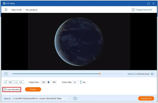The width and height of the screenshot is (158, 103).
Task: Click the orange Preview button
Action: [33, 89]
